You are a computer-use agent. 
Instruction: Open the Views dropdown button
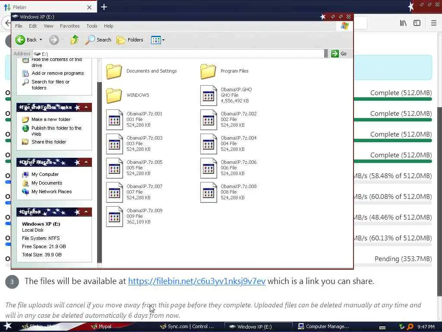click(x=158, y=40)
